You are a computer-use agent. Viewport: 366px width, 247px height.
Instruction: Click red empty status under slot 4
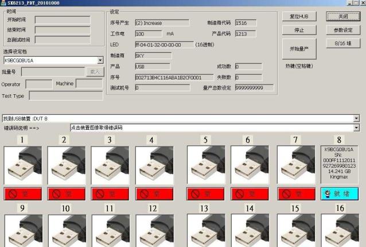(154, 194)
